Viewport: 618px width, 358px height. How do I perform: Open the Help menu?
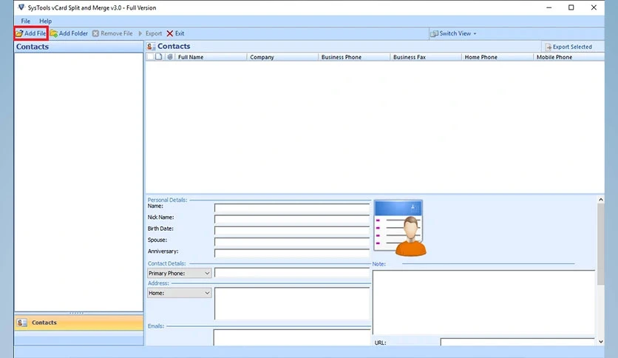point(45,21)
